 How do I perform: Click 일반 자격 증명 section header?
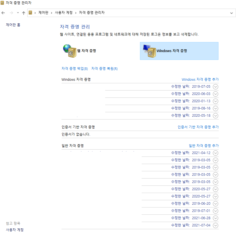pos(73,146)
